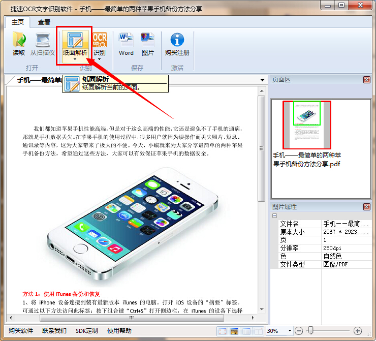This screenshot has height=341, width=376.
Task: Close the 图片属性 panel
Action: (367, 207)
